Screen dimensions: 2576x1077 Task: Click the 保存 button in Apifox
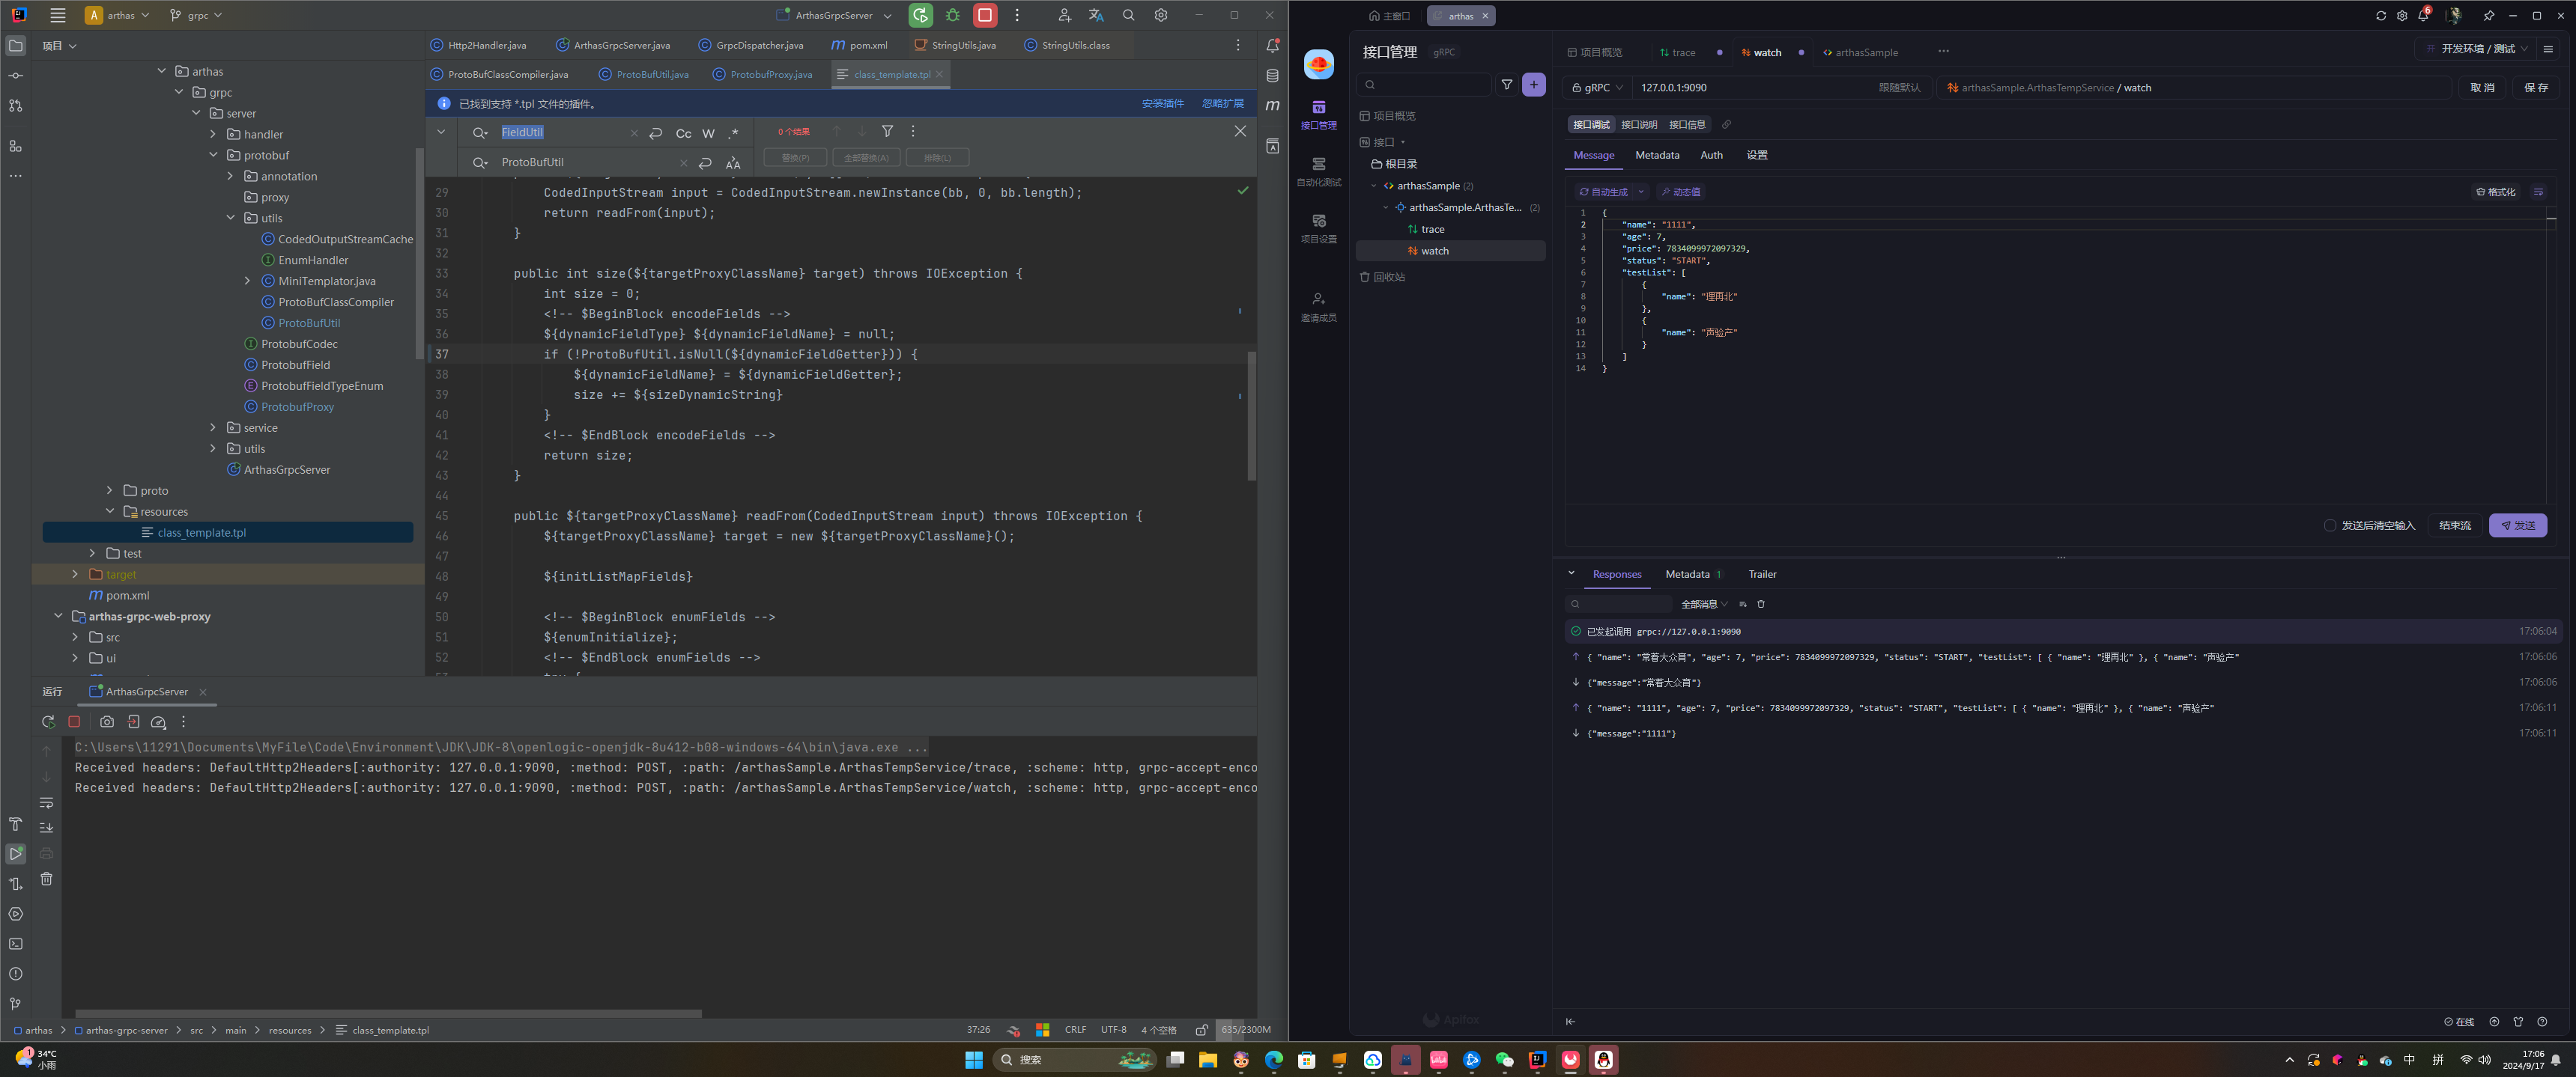2536,88
